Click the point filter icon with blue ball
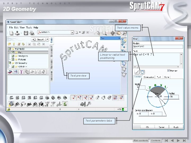Viewport: 191px width, 143px height. tap(123, 46)
